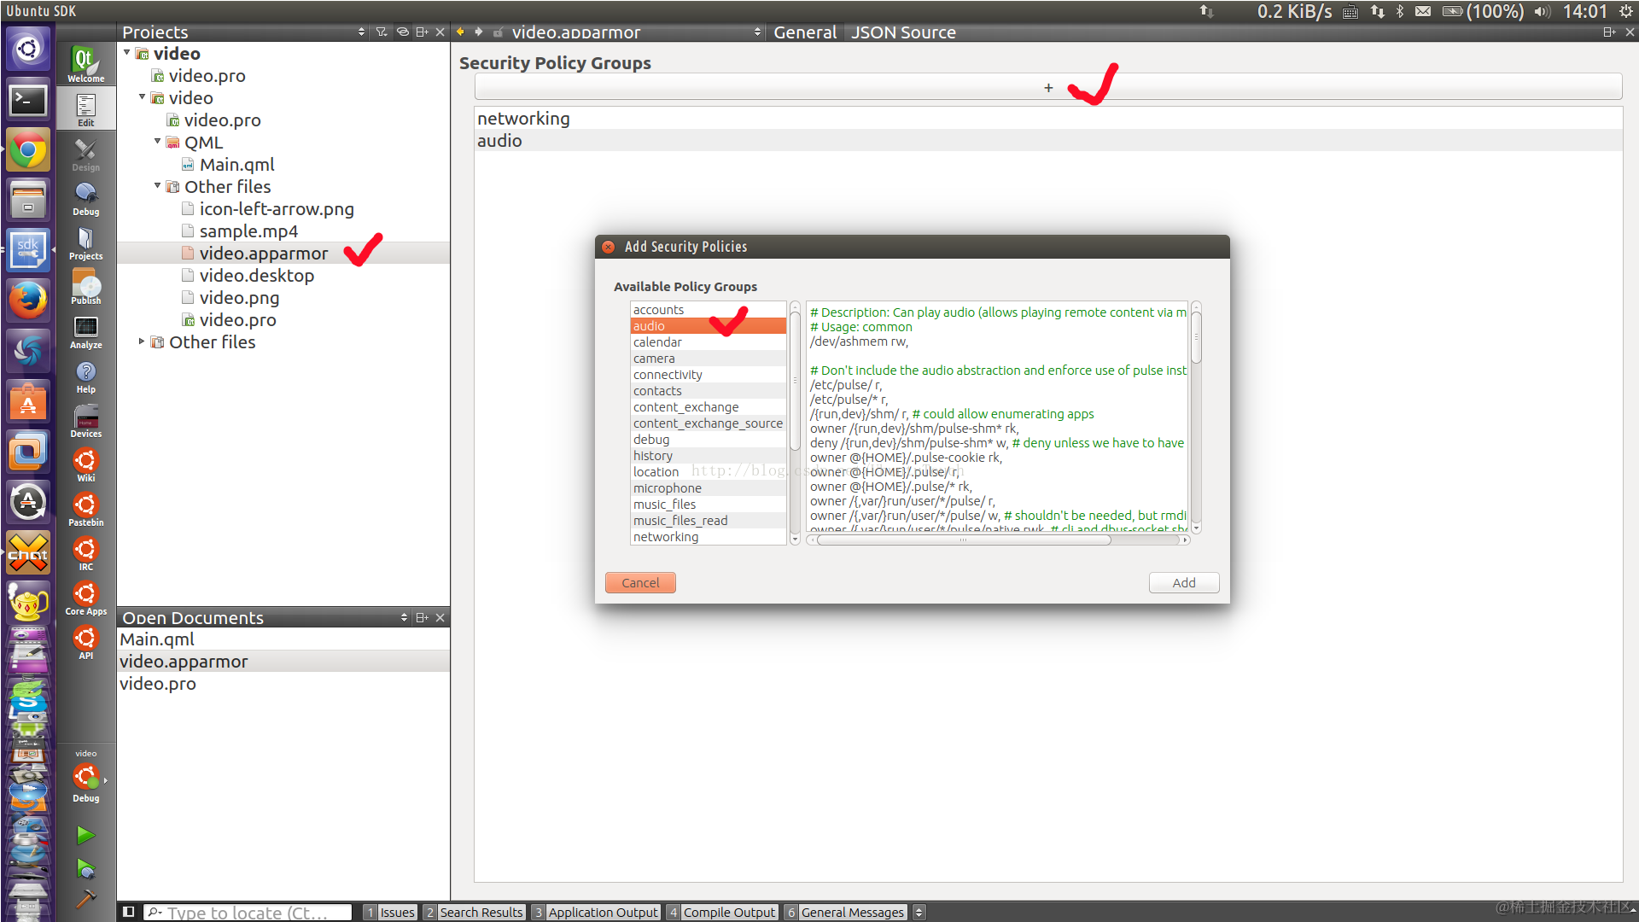Viewport: 1639px width, 922px height.
Task: Expand the bottom Other files node
Action: 143,341
